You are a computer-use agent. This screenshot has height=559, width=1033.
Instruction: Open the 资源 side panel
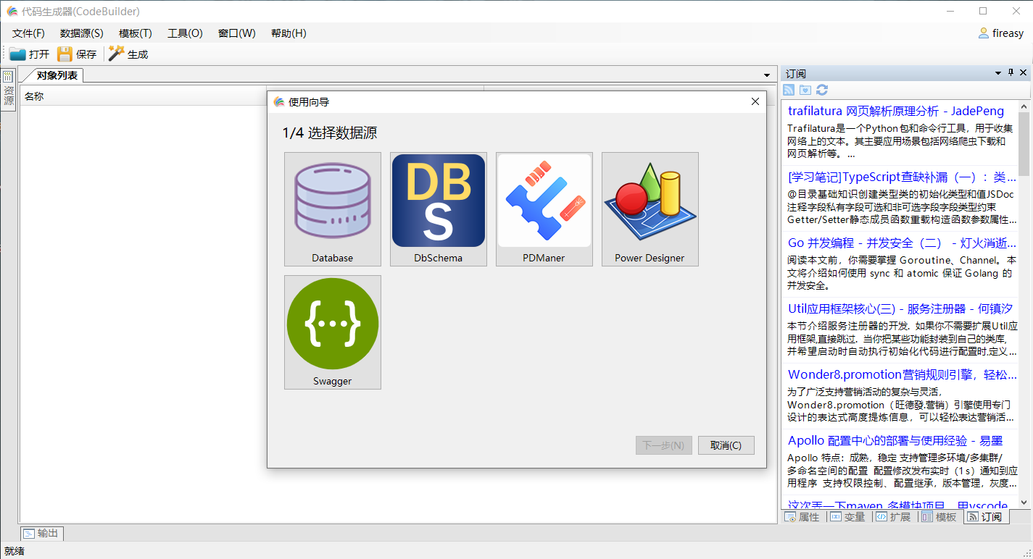(x=8, y=89)
